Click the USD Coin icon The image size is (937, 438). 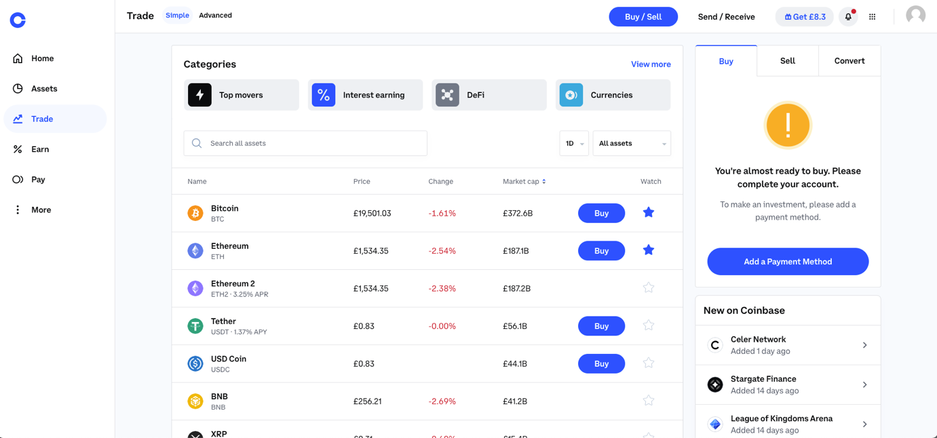pos(195,363)
